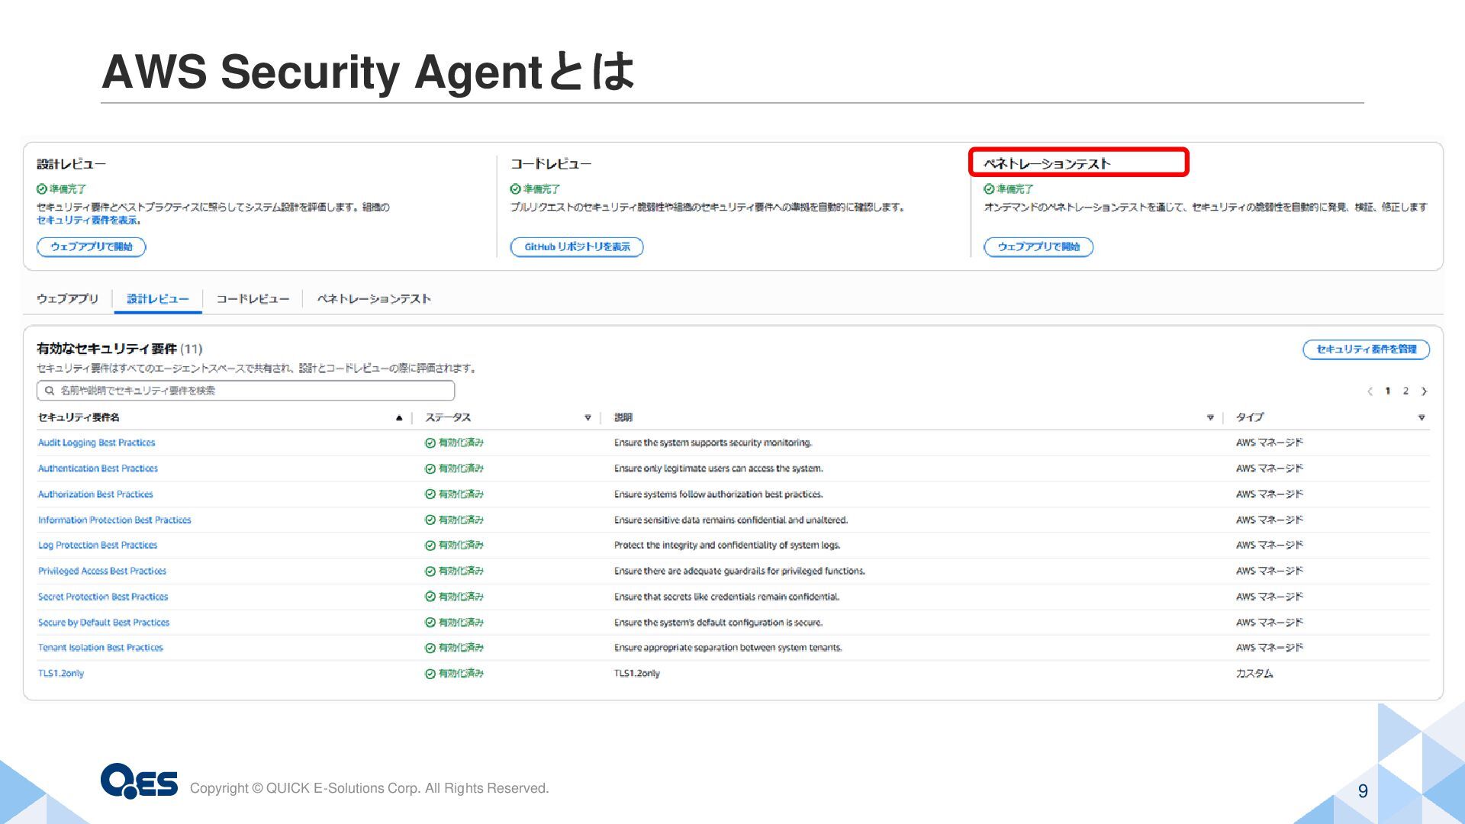Open the タイプ column filter dropdown
The height and width of the screenshot is (824, 1465).
1421,417
